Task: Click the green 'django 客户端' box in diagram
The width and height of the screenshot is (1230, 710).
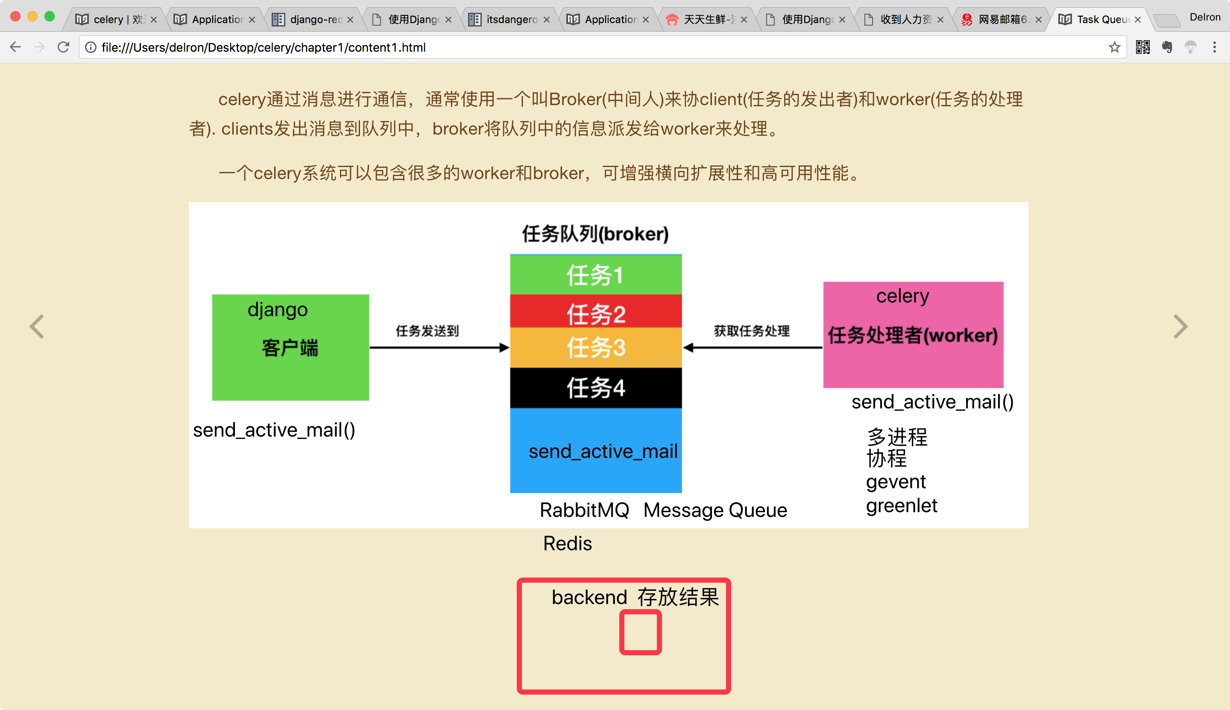Action: click(290, 347)
